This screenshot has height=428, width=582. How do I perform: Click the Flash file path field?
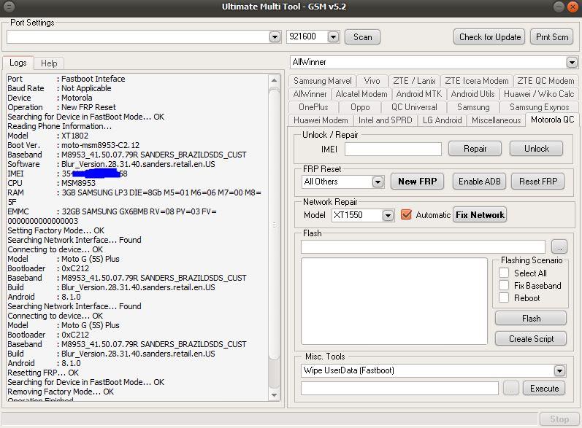tap(423, 246)
